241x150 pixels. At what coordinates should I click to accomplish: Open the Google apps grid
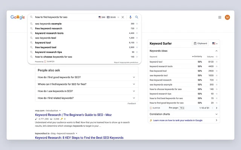coord(220,17)
